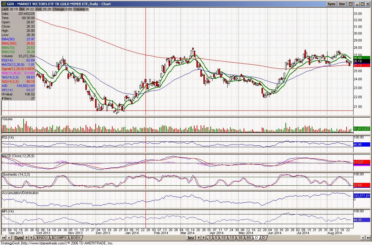Switch to the $OEX symbol tab

pyautogui.click(x=76, y=238)
